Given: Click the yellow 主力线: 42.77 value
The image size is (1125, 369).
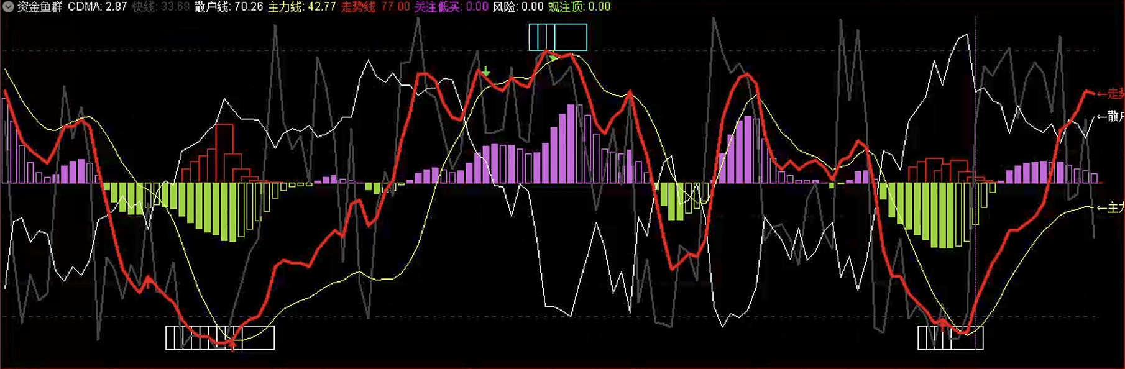Looking at the screenshot, I should point(302,7).
